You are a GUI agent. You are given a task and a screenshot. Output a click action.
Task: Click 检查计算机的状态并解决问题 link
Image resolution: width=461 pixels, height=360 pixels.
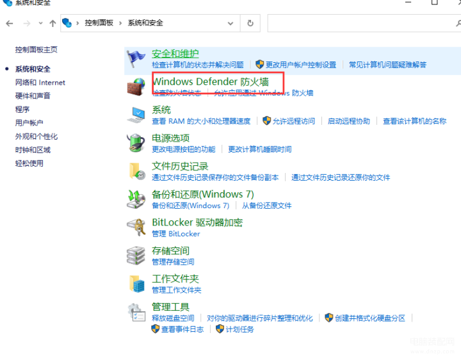[198, 65]
